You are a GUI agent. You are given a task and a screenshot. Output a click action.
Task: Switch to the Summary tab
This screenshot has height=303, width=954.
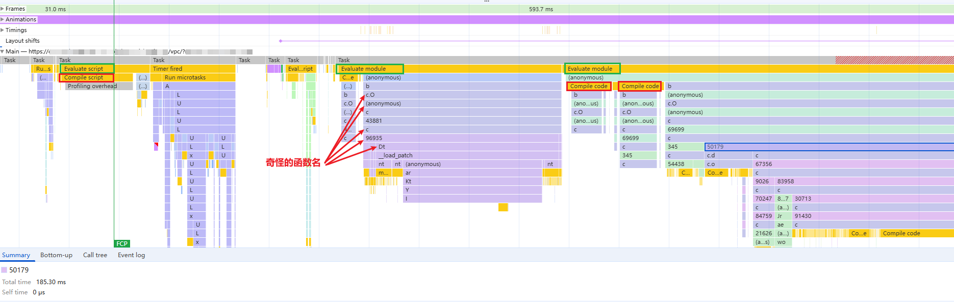[x=16, y=255]
